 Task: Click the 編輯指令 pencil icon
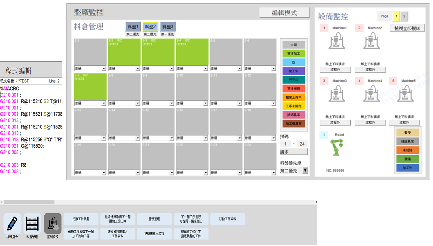click(x=12, y=224)
